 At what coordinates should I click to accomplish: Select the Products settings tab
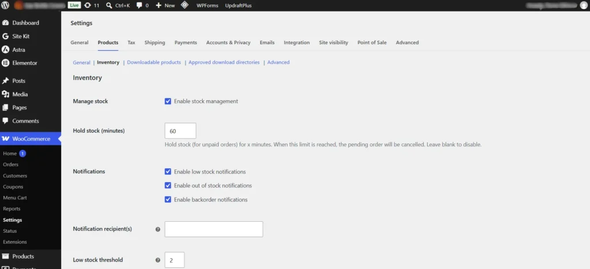[108, 43]
